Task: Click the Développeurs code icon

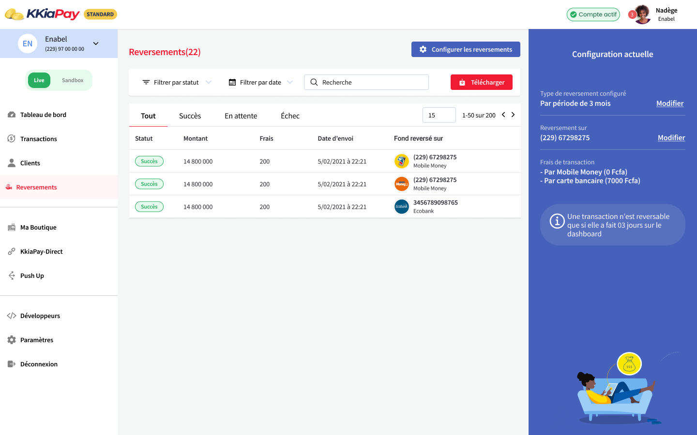Action: 12,316
